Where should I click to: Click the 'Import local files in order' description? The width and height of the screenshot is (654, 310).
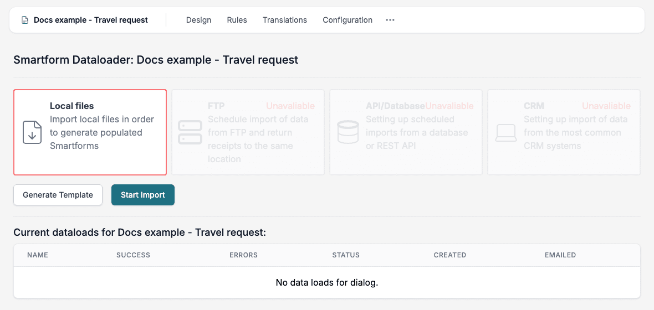[x=102, y=132]
